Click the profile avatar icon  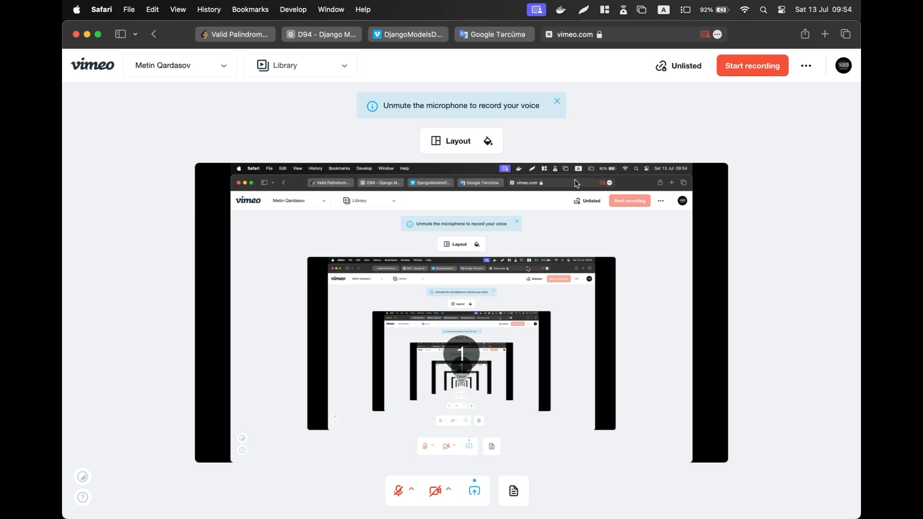(843, 65)
